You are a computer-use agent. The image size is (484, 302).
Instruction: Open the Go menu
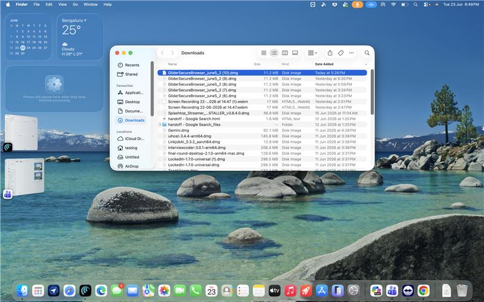click(x=75, y=5)
